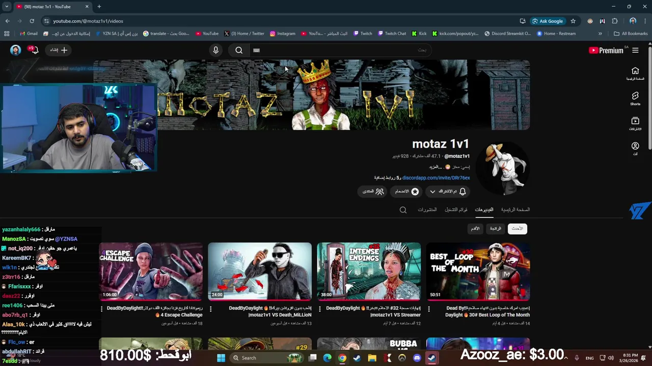Bookmark this page with the star icon
This screenshot has height=366, width=652.
(573, 21)
